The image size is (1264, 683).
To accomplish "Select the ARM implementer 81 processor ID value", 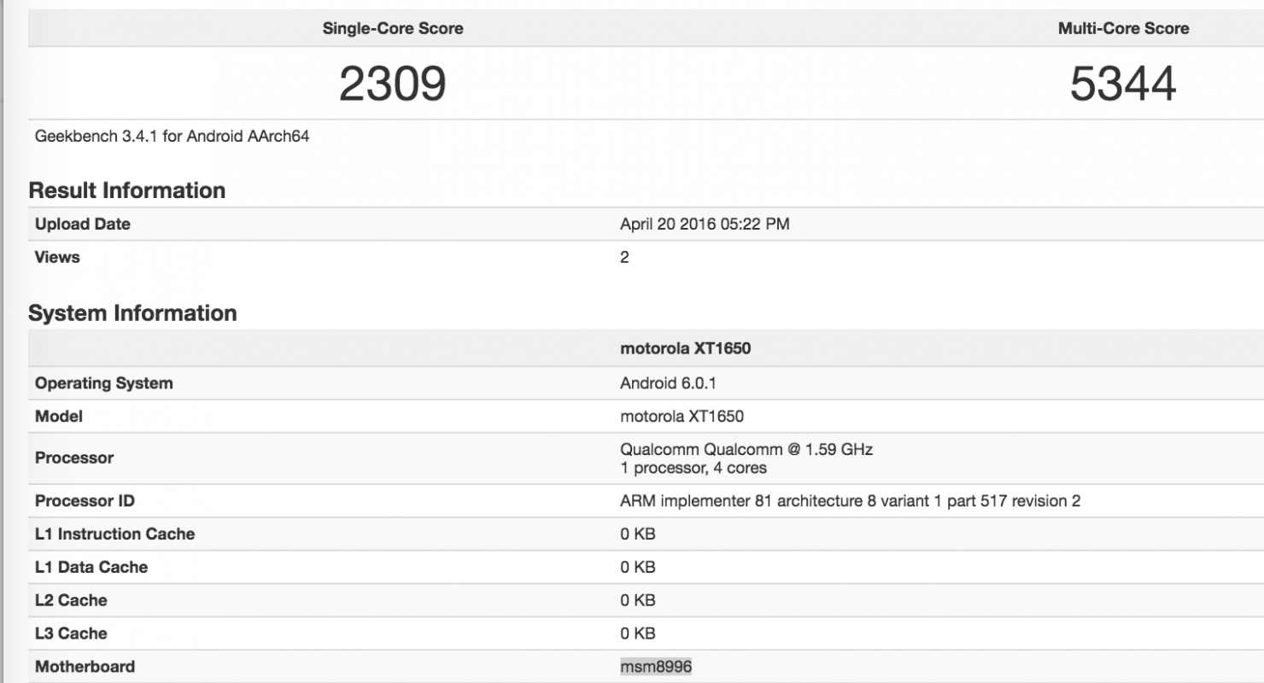I will click(x=850, y=501).
